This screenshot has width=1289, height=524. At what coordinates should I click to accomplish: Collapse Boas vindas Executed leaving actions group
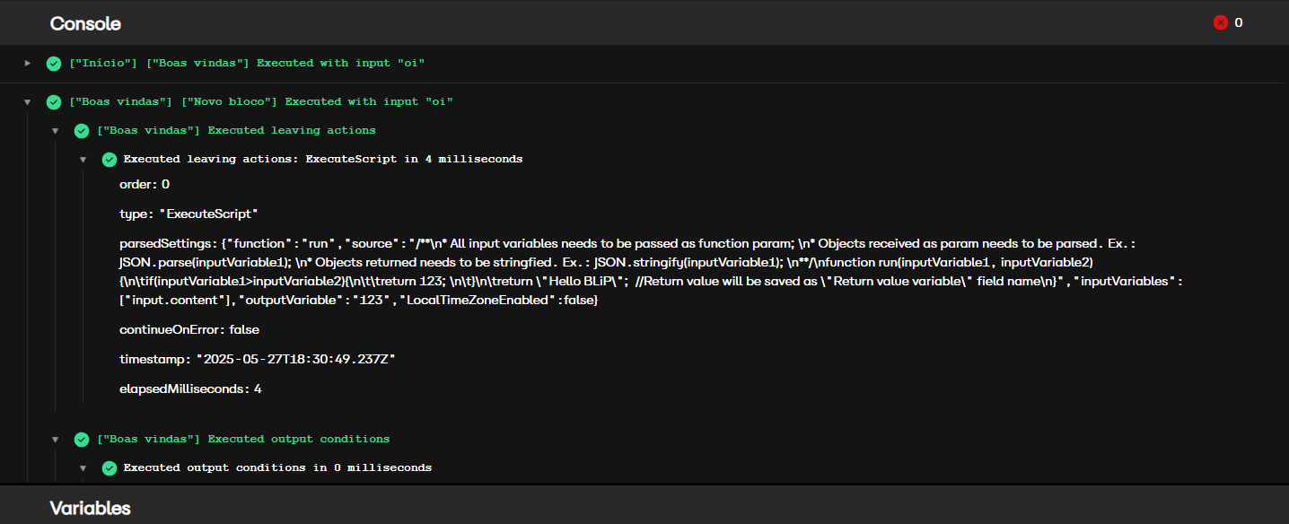point(56,131)
